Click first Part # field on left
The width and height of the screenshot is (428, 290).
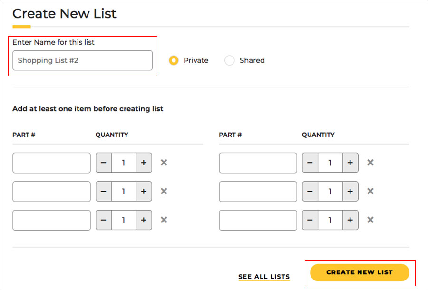point(51,163)
